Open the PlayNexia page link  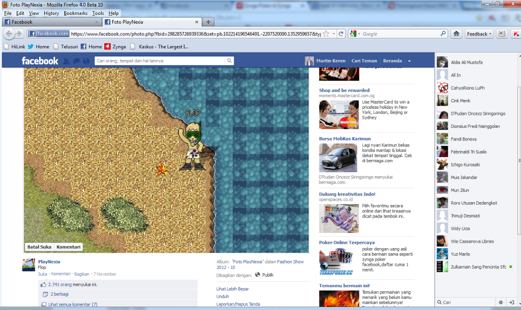pos(49,262)
